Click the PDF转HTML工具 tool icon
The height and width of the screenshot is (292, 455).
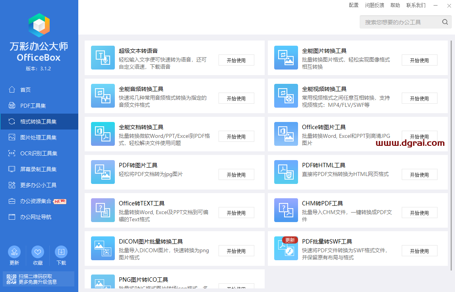[286, 172]
